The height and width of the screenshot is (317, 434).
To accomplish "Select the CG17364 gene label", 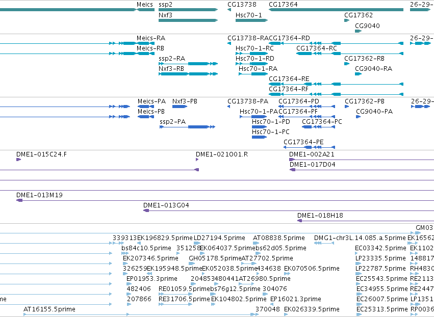I will click(283, 5).
